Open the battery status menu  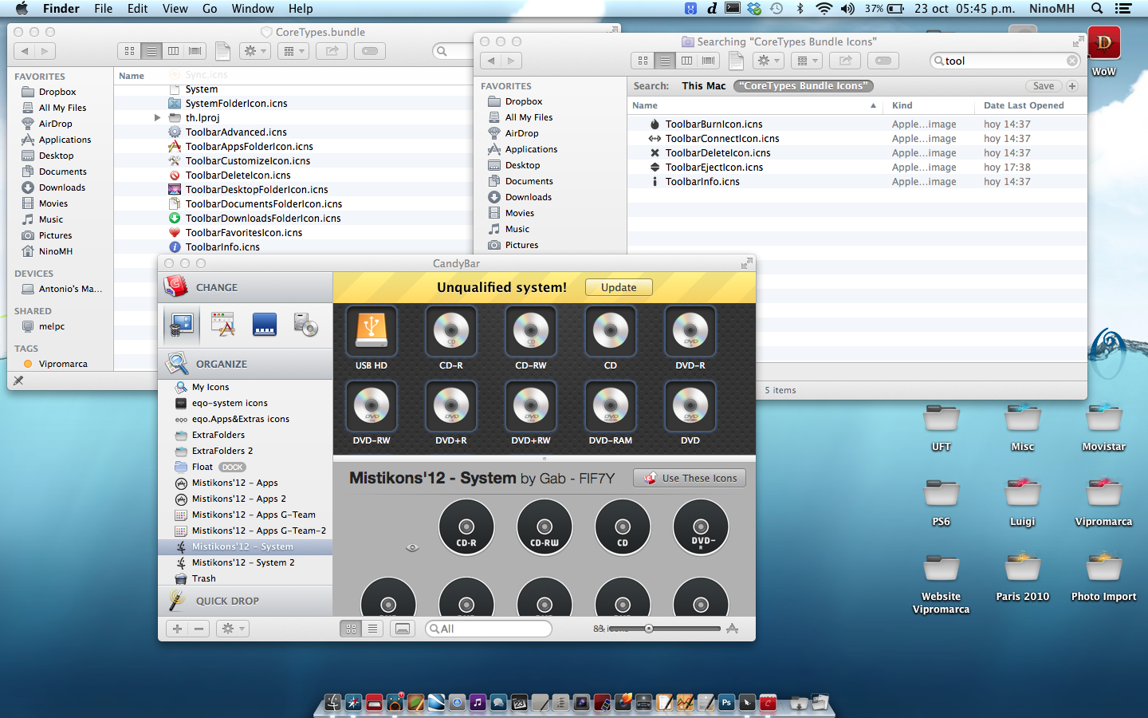(x=885, y=9)
